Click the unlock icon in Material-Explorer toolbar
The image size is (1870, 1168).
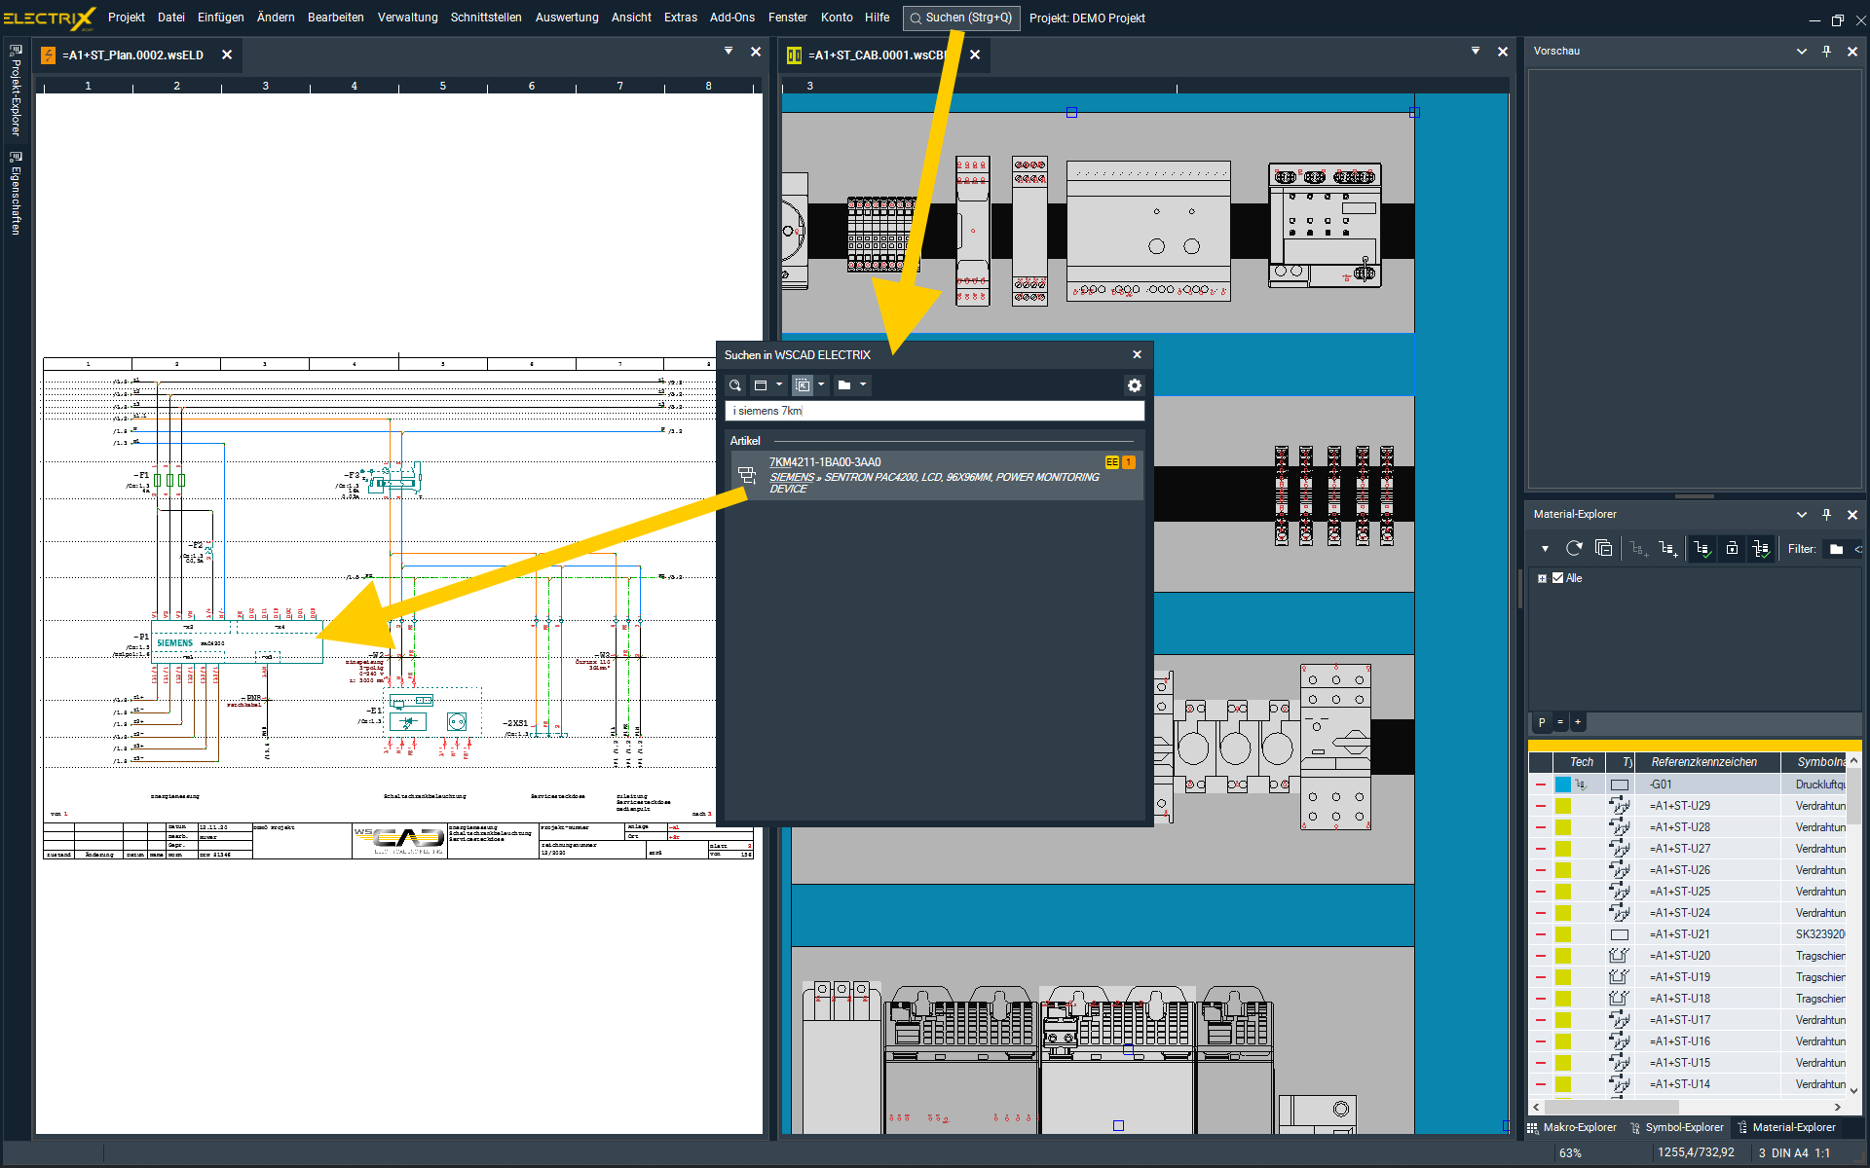pos(1732,549)
